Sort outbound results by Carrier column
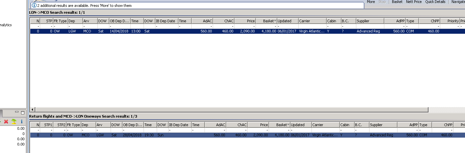The width and height of the screenshot is (465, 153). pos(312,21)
